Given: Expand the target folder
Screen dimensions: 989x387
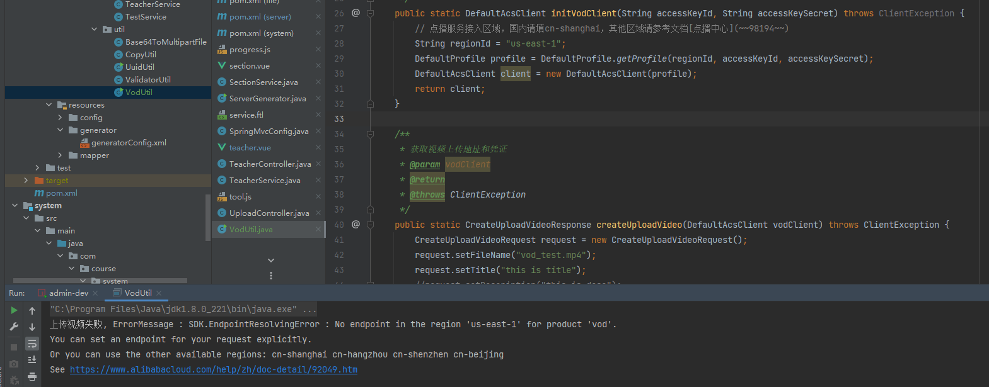Looking at the screenshot, I should pos(26,181).
